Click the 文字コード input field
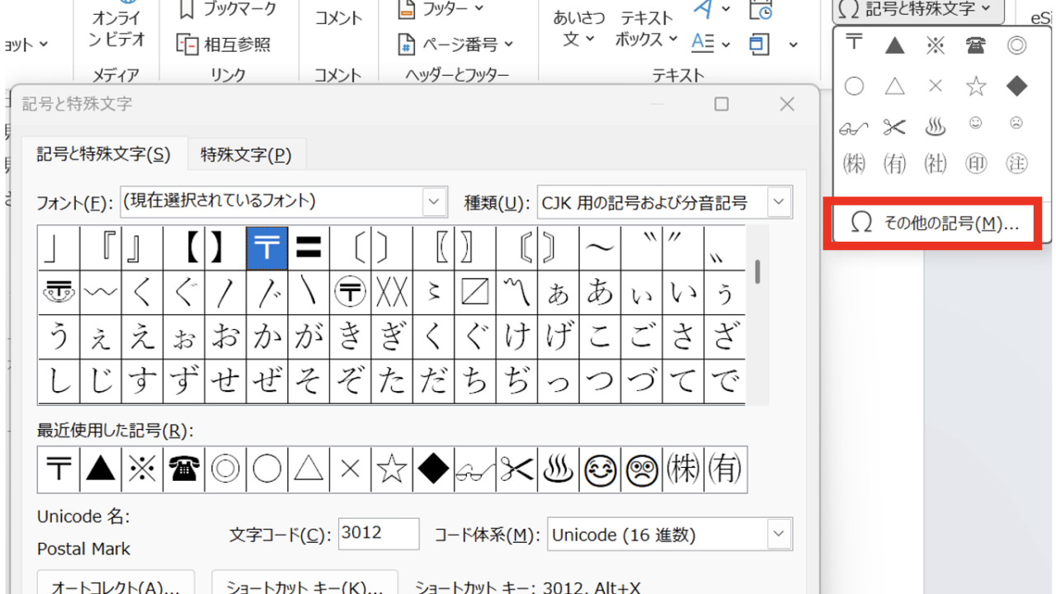This screenshot has width=1056, height=594. (379, 534)
